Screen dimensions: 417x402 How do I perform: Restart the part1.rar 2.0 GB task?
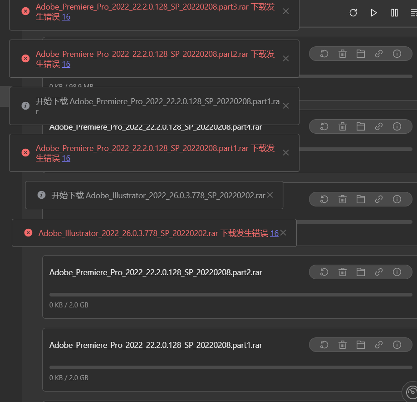(324, 345)
